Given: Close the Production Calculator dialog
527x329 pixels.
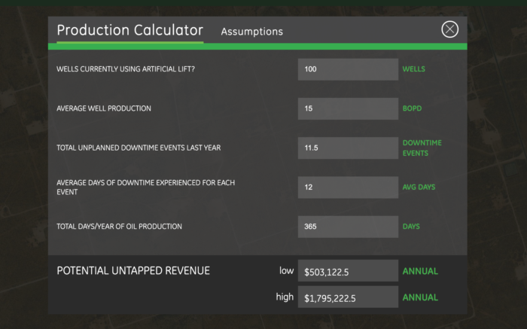Looking at the screenshot, I should pyautogui.click(x=449, y=29).
